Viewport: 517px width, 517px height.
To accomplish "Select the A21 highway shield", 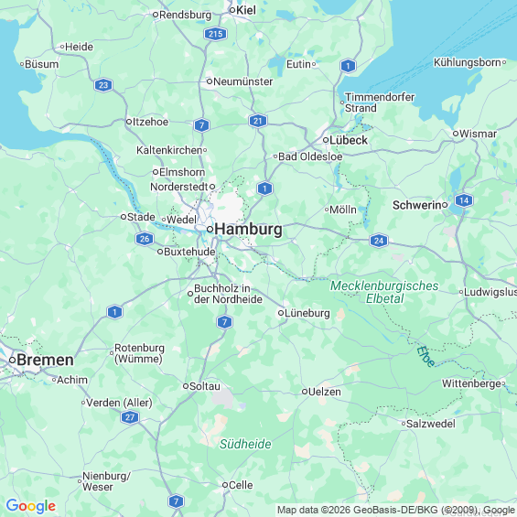I will 258,121.
